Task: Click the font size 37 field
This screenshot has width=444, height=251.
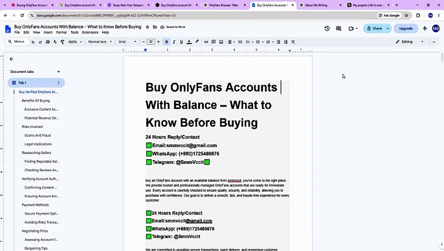Action: coord(151,42)
